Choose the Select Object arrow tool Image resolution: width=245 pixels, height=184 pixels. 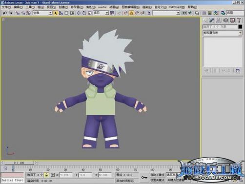(x=56, y=13)
